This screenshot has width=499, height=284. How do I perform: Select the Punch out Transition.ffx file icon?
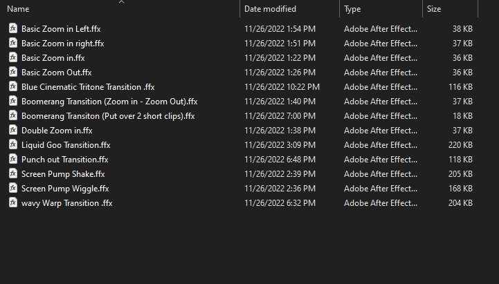coord(13,159)
